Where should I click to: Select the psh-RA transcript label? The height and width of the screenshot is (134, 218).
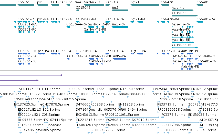pos(43,19)
